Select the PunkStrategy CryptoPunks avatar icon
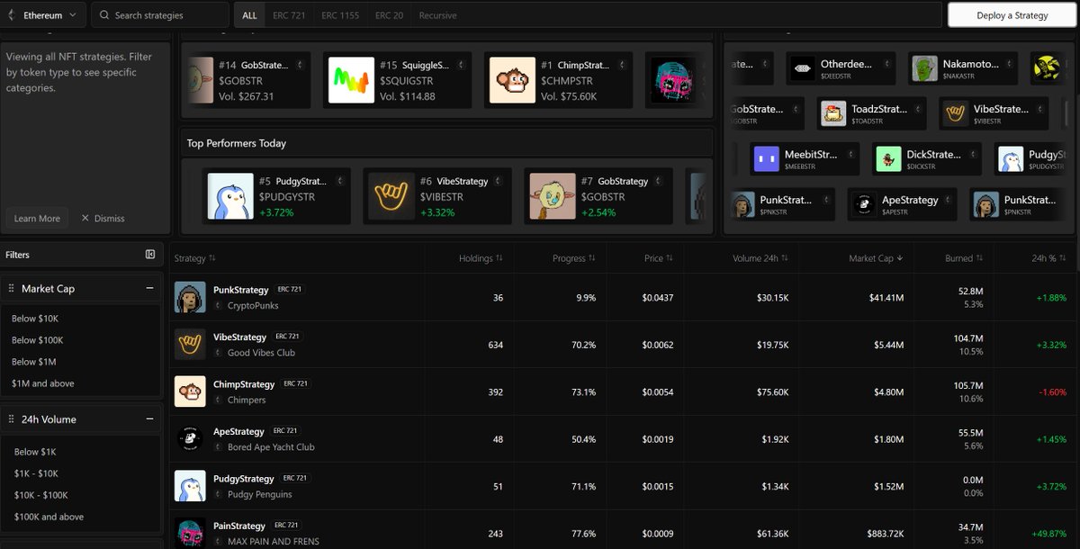 190,296
